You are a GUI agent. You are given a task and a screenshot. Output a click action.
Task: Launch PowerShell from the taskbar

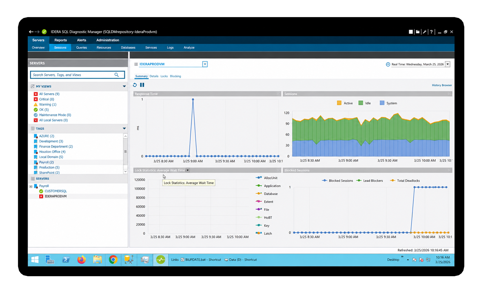click(x=66, y=260)
